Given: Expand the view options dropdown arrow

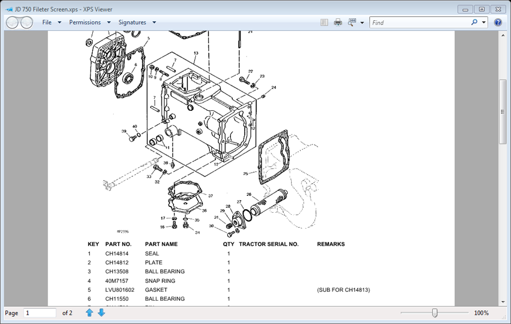Looking at the screenshot, I should click(362, 23).
